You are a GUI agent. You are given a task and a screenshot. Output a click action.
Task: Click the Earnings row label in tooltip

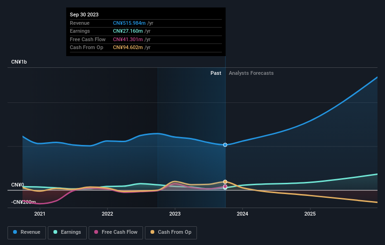pyautogui.click(x=80, y=31)
